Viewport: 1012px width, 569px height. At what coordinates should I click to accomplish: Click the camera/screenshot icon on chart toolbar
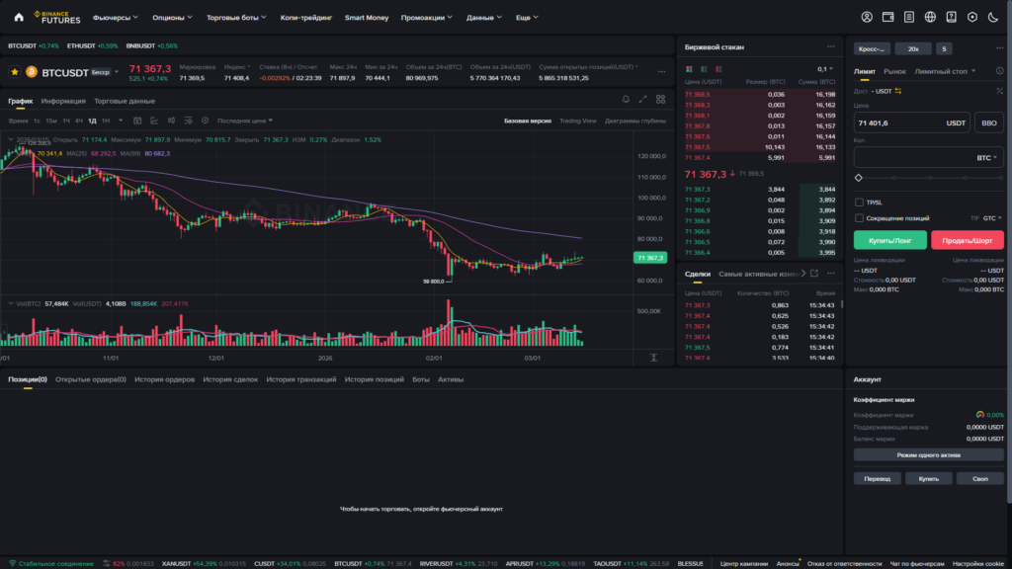(x=206, y=121)
